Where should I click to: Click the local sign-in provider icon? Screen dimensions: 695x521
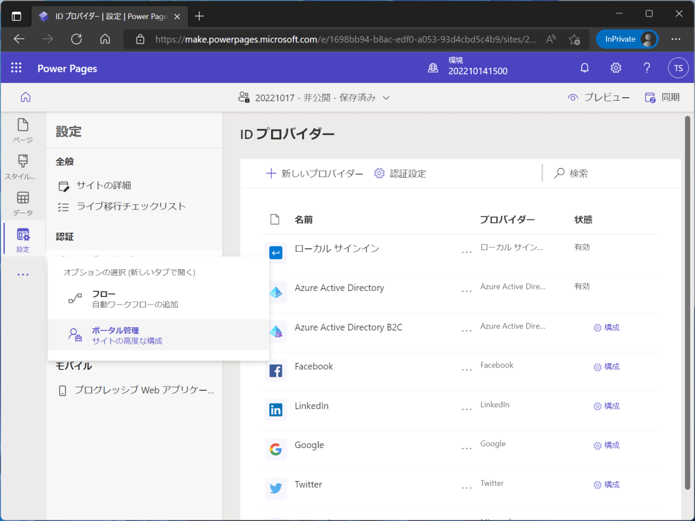click(x=276, y=252)
